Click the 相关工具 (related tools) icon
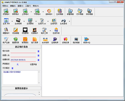 (x=44, y=31)
